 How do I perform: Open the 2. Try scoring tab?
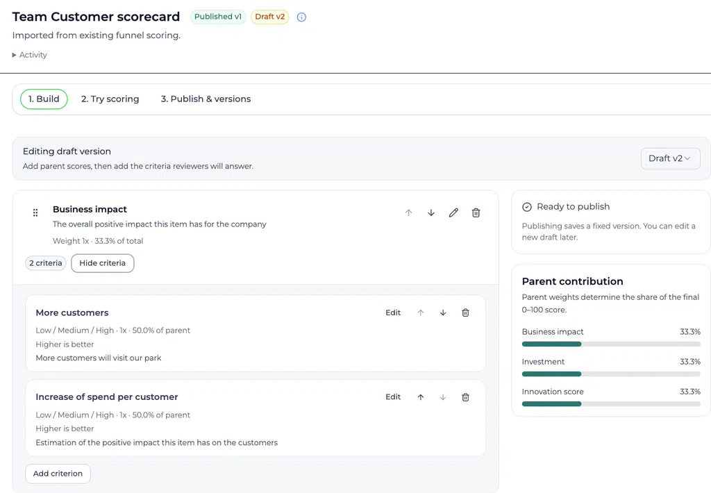click(110, 99)
